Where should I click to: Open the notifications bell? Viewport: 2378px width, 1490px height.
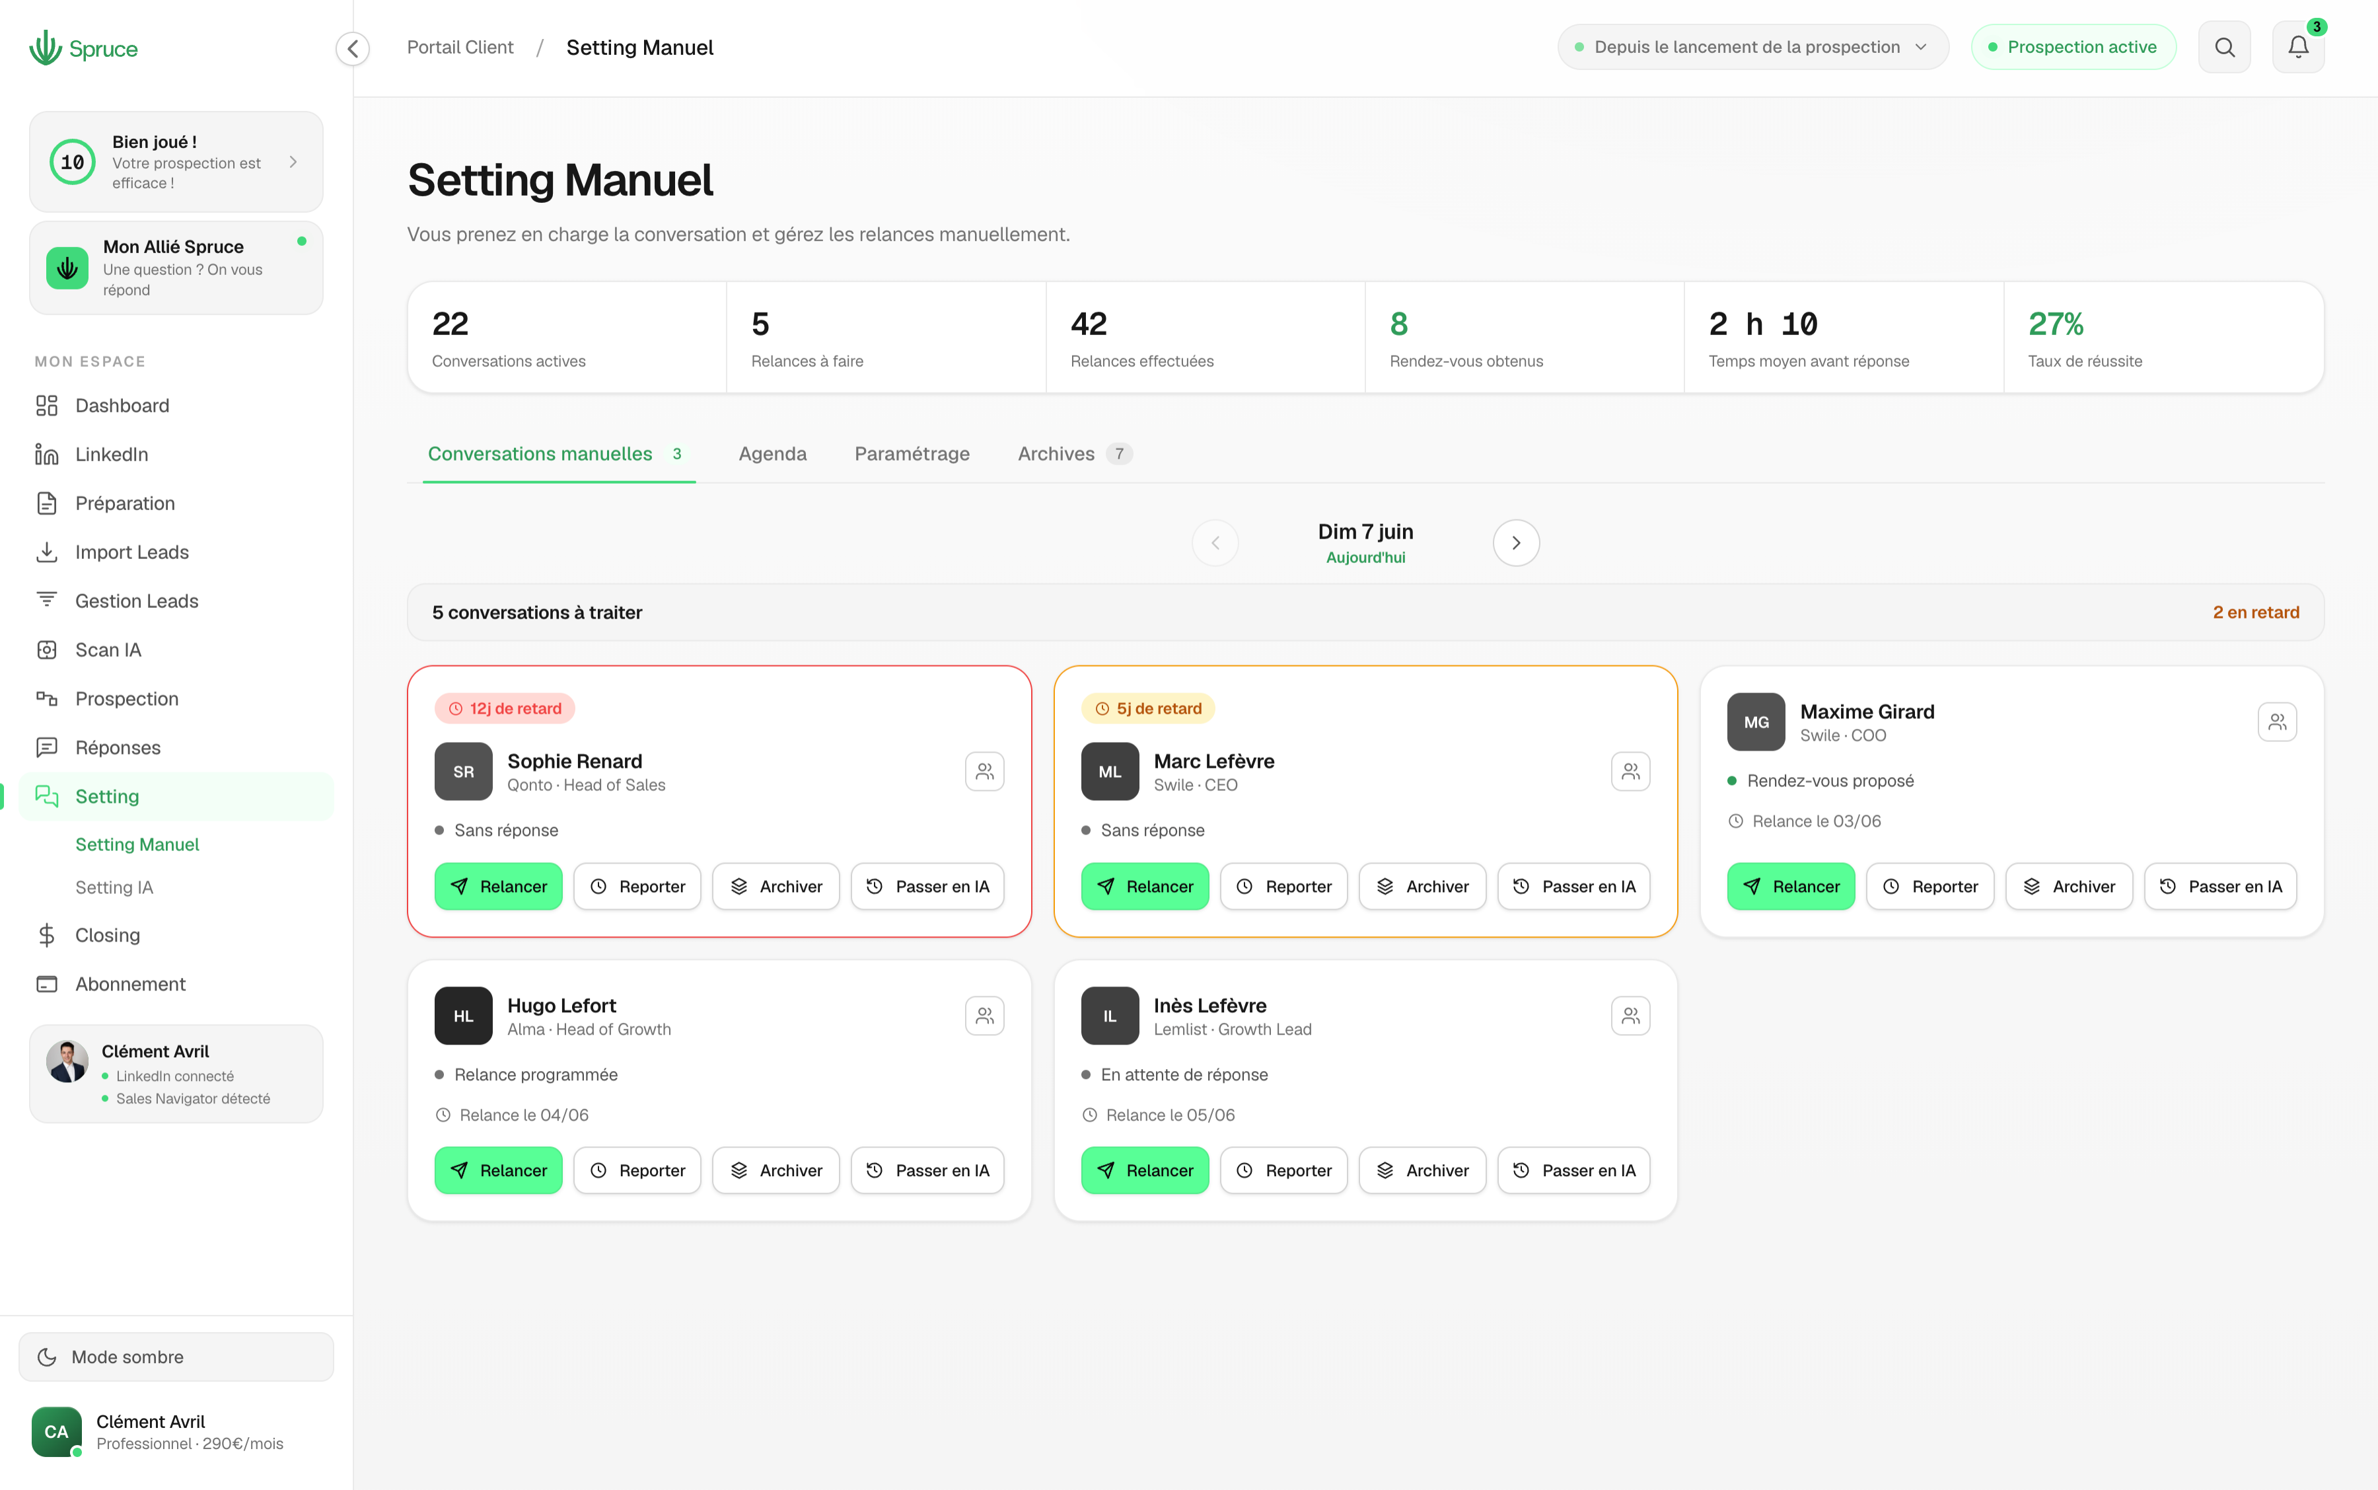[2298, 48]
